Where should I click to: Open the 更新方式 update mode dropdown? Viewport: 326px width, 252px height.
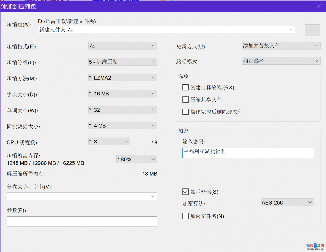[281, 46]
